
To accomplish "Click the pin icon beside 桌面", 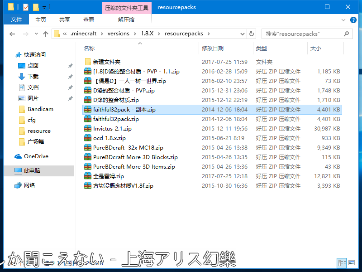I will pyautogui.click(x=71, y=66).
